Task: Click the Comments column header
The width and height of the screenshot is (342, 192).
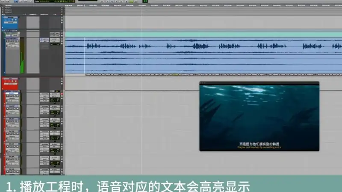Action: click(x=33, y=15)
